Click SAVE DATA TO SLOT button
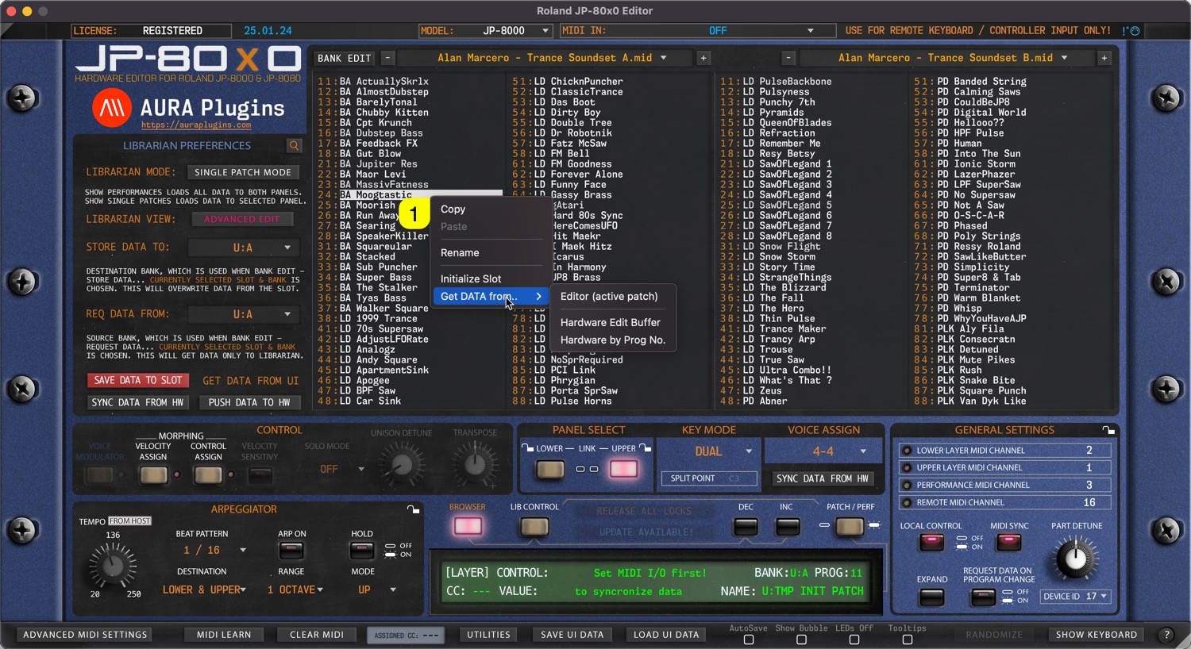This screenshot has height=649, width=1191. coord(138,381)
